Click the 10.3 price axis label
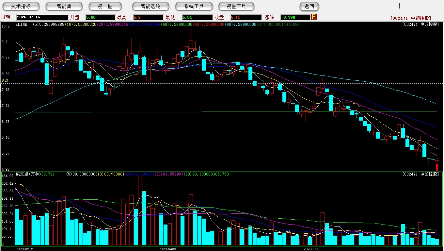Viewport: 444px width, 251px height. tap(6, 26)
